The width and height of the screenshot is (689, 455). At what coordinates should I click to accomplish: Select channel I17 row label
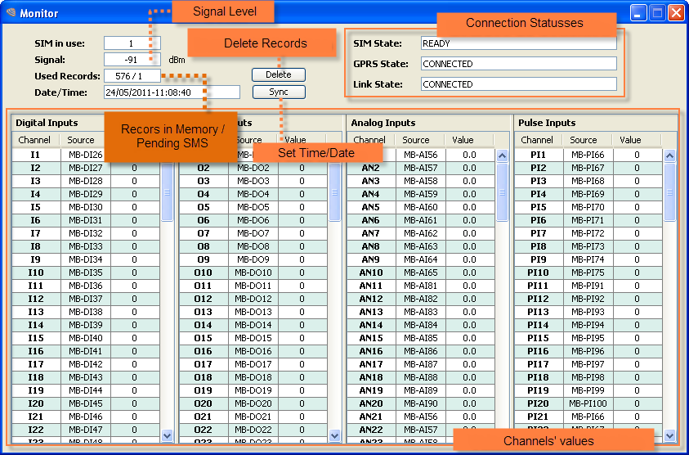tap(36, 364)
